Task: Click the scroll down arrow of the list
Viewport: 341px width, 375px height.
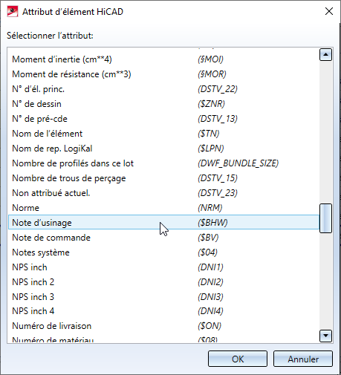Action: (x=325, y=336)
